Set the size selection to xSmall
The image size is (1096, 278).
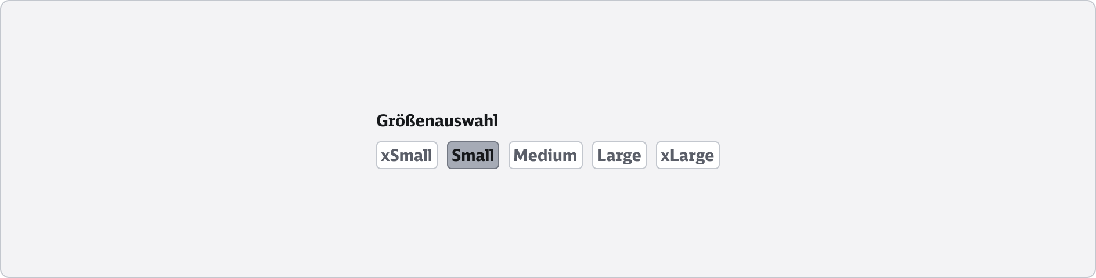point(406,155)
